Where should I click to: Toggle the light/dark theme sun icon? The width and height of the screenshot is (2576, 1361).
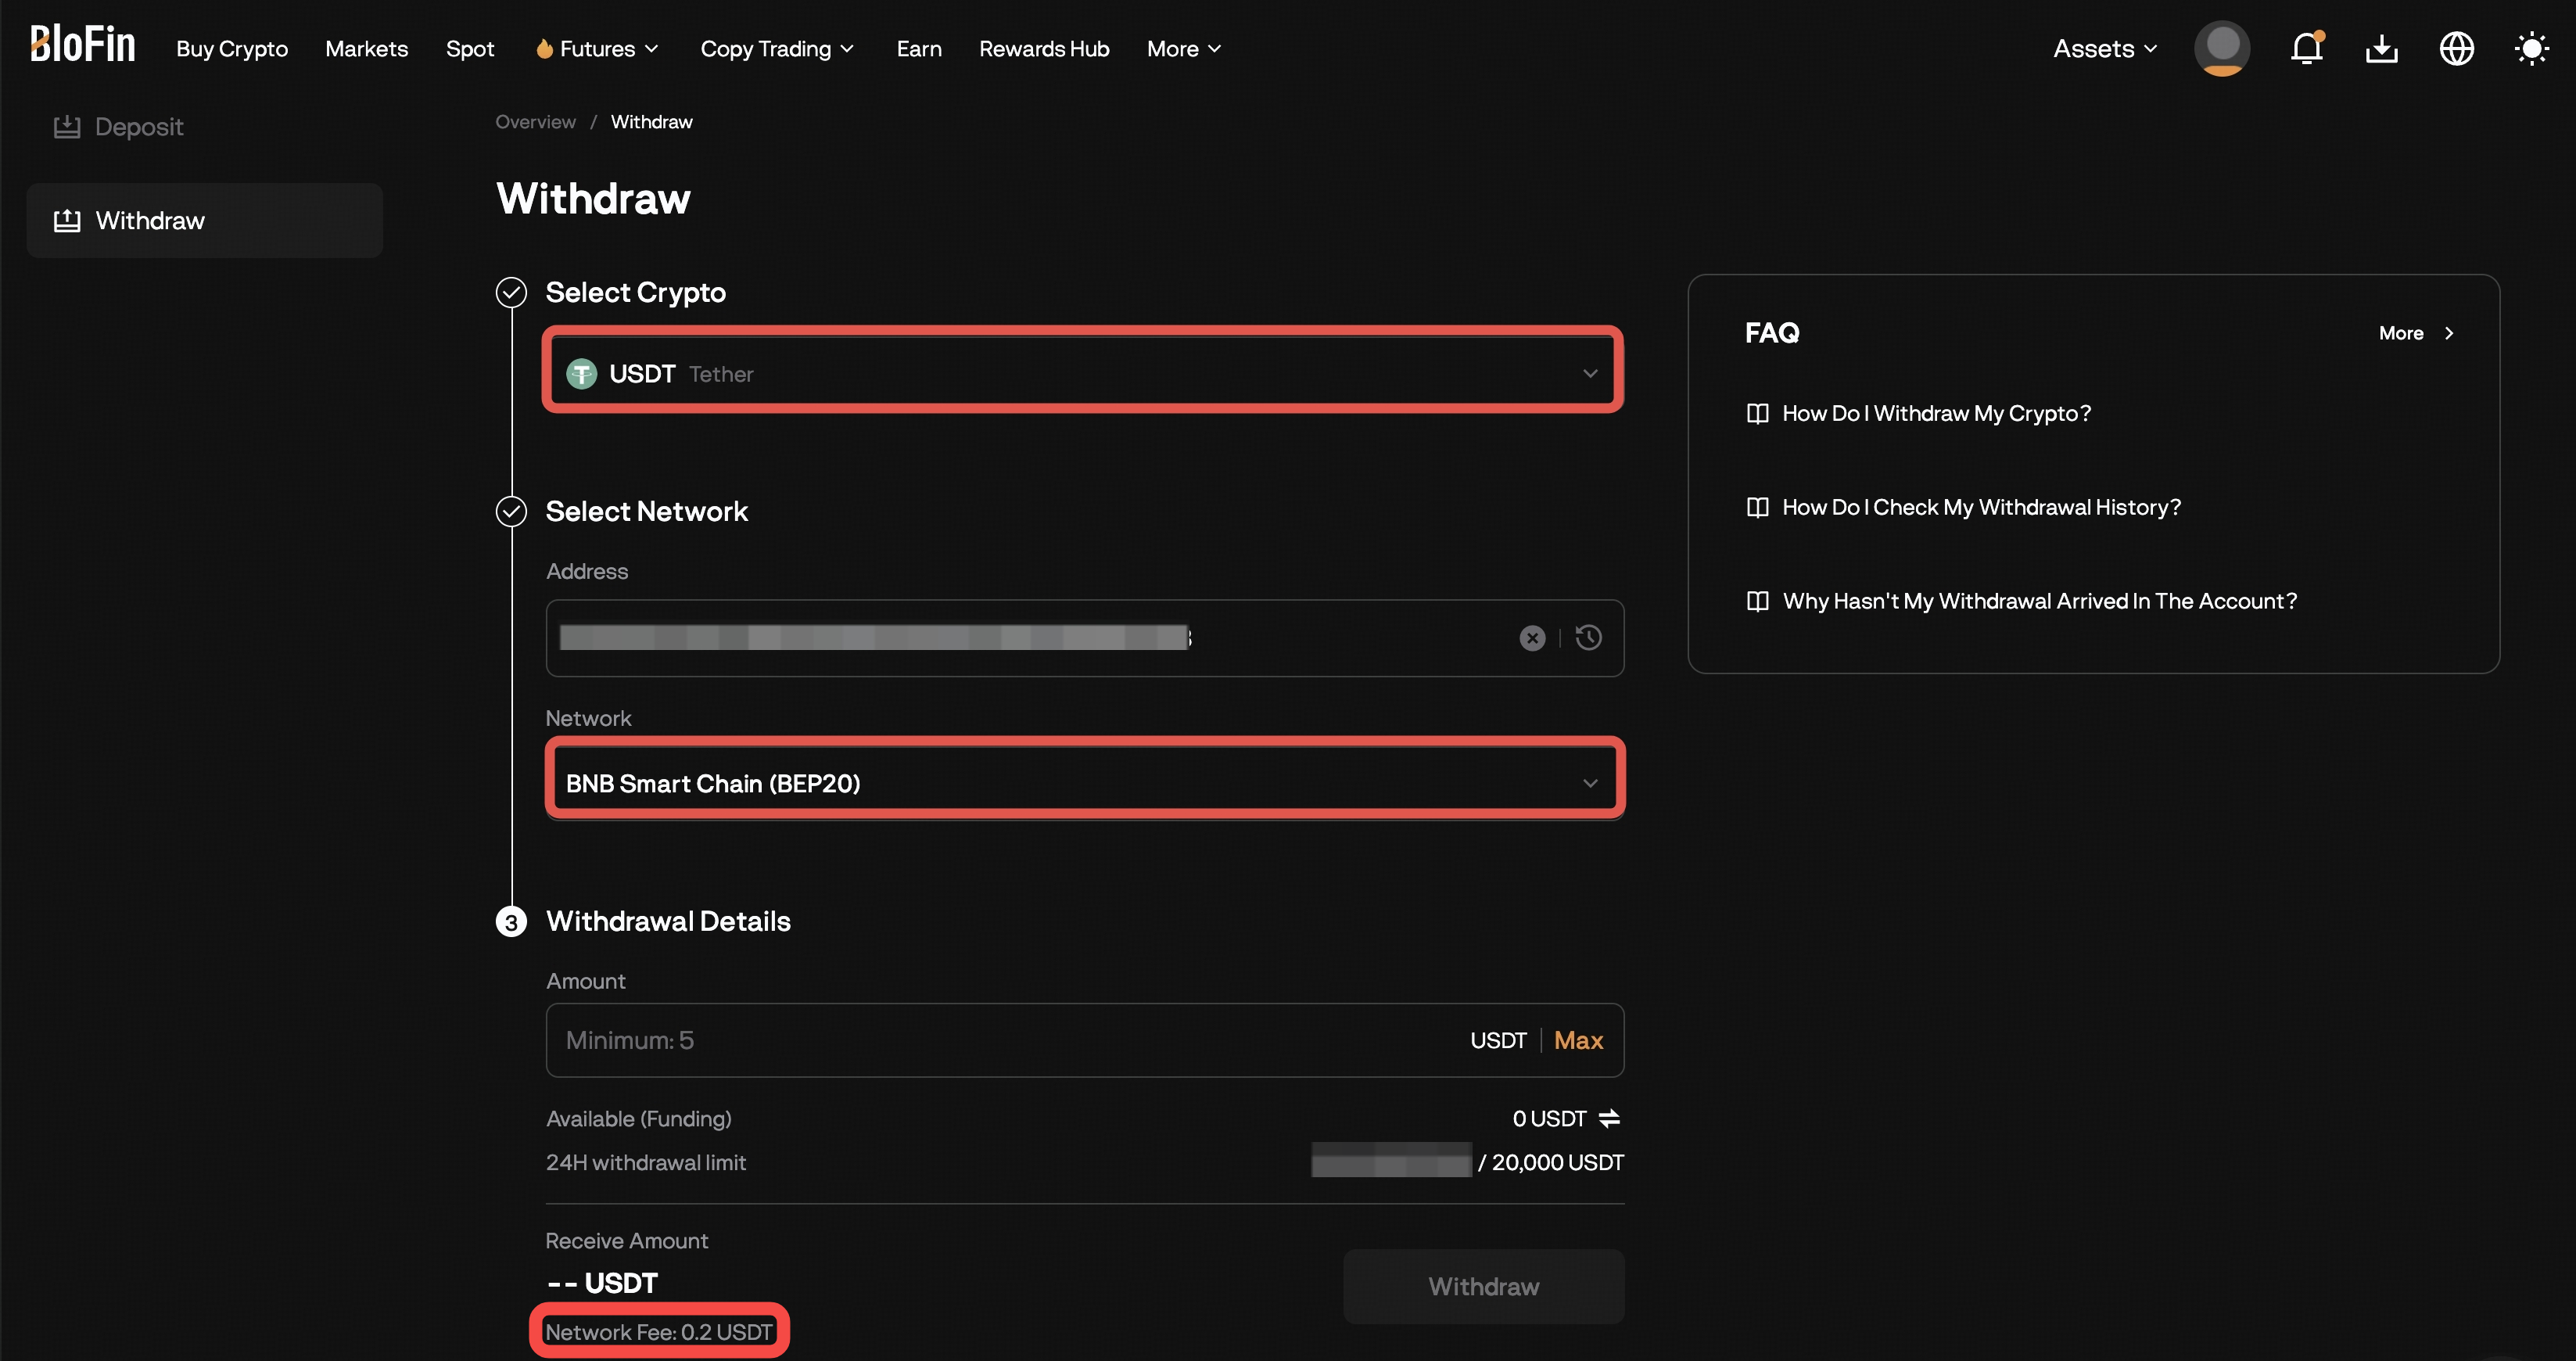(2531, 48)
